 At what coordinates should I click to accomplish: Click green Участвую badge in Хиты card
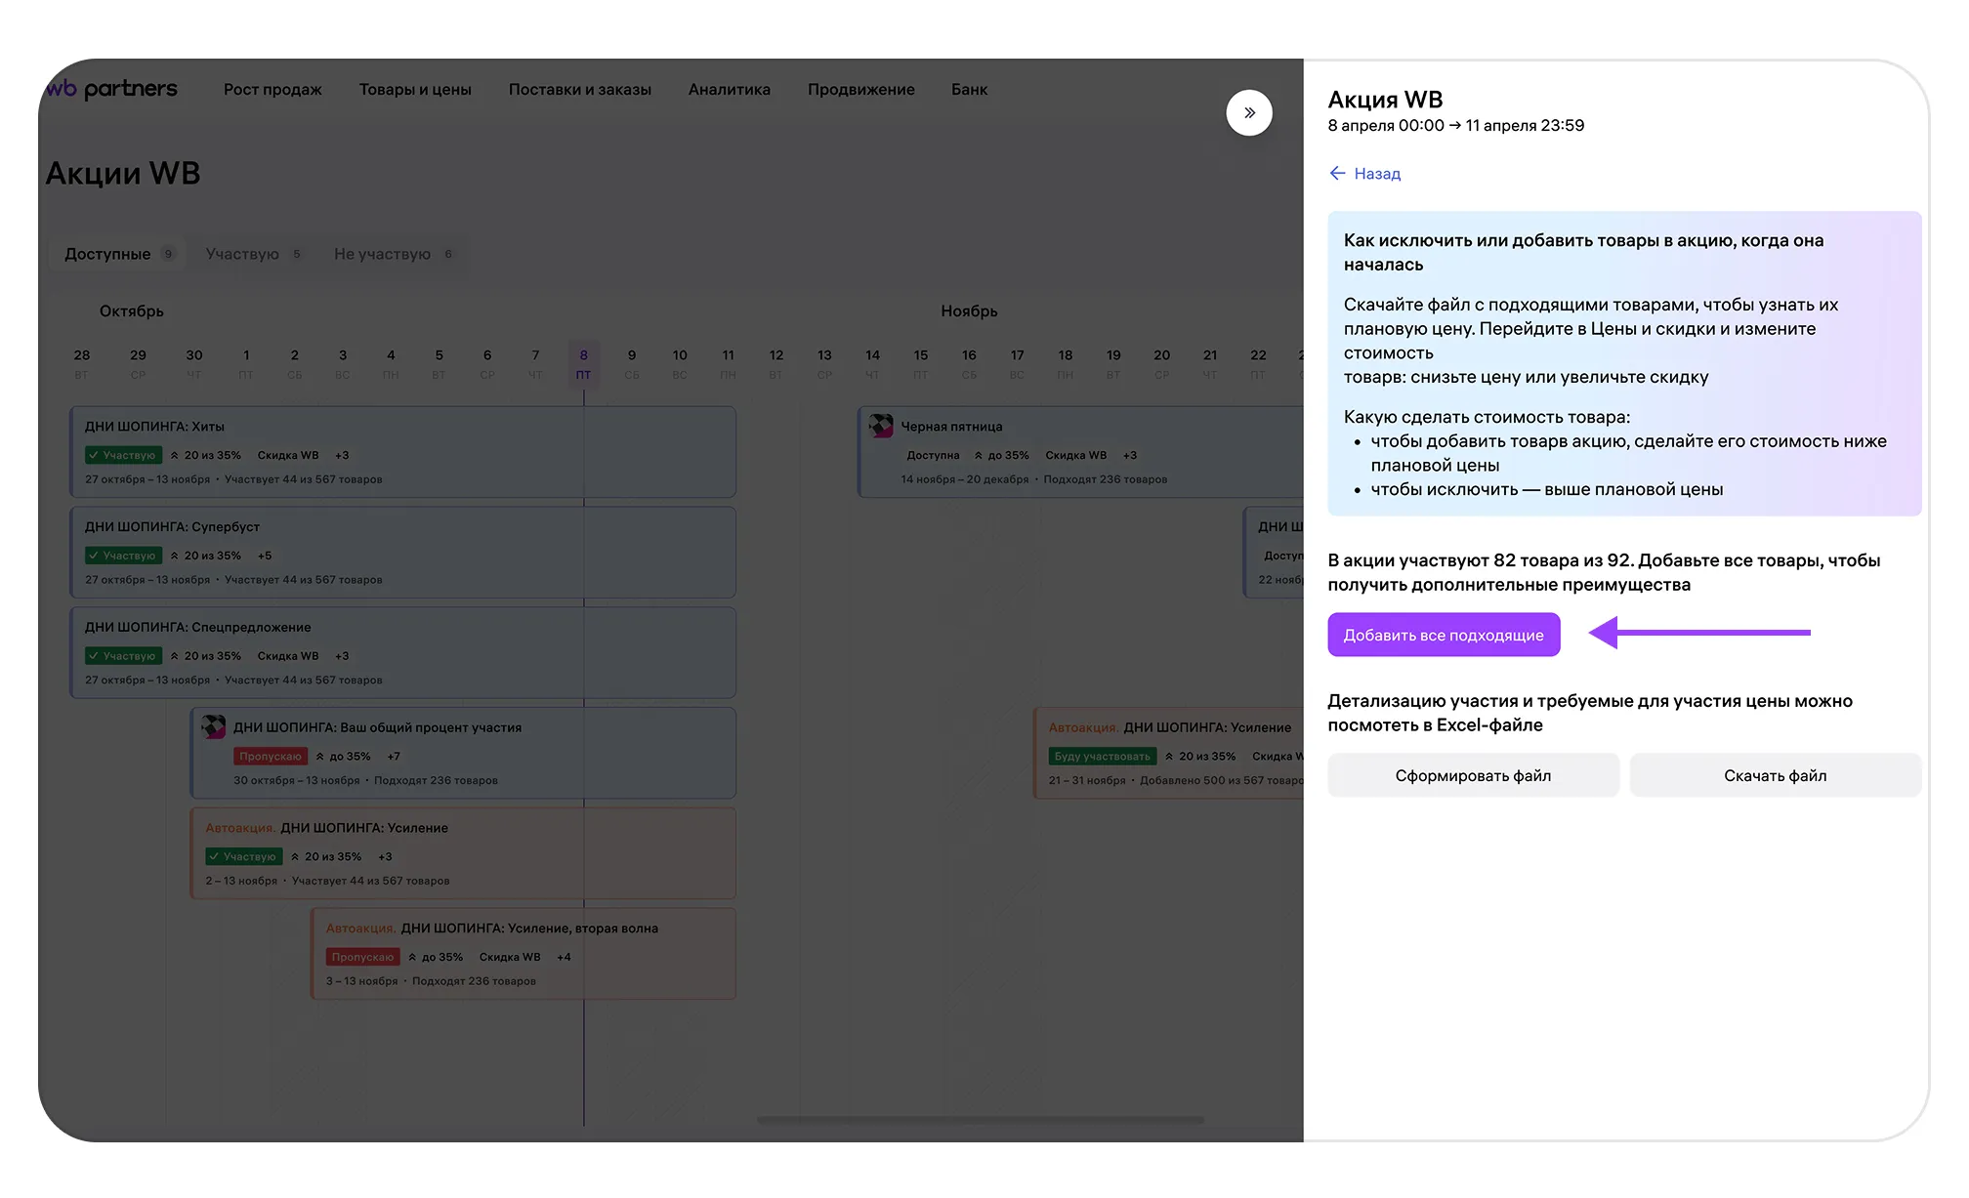click(123, 455)
